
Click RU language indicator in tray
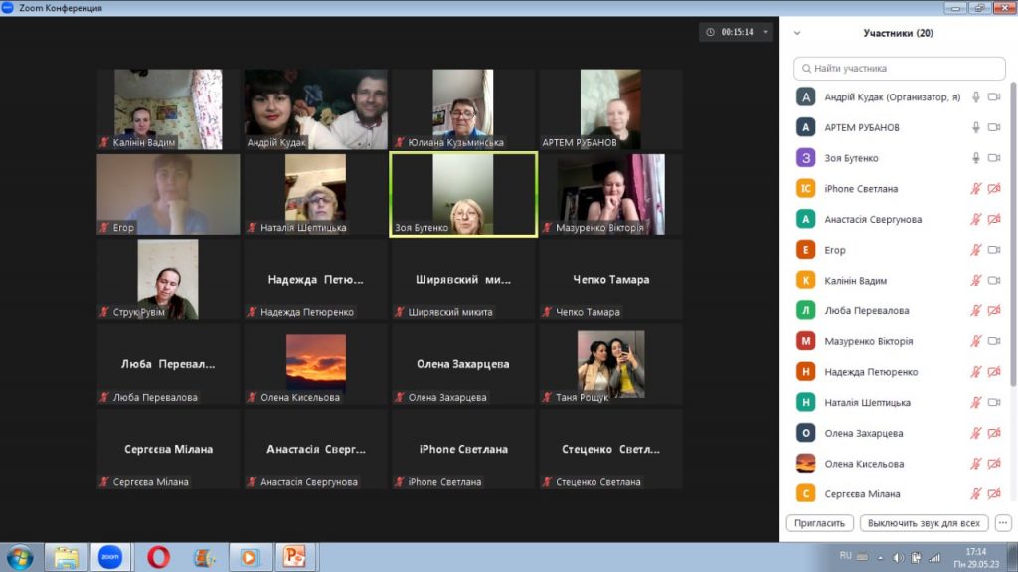[x=845, y=556]
